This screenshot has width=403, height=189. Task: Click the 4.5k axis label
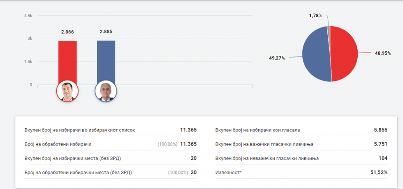[x=28, y=16]
